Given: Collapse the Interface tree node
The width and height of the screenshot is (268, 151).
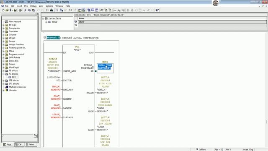Looking at the screenshot, I should [x=43, y=18].
